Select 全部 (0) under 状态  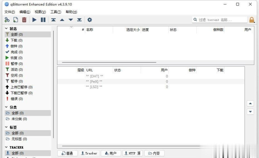pos(28,35)
